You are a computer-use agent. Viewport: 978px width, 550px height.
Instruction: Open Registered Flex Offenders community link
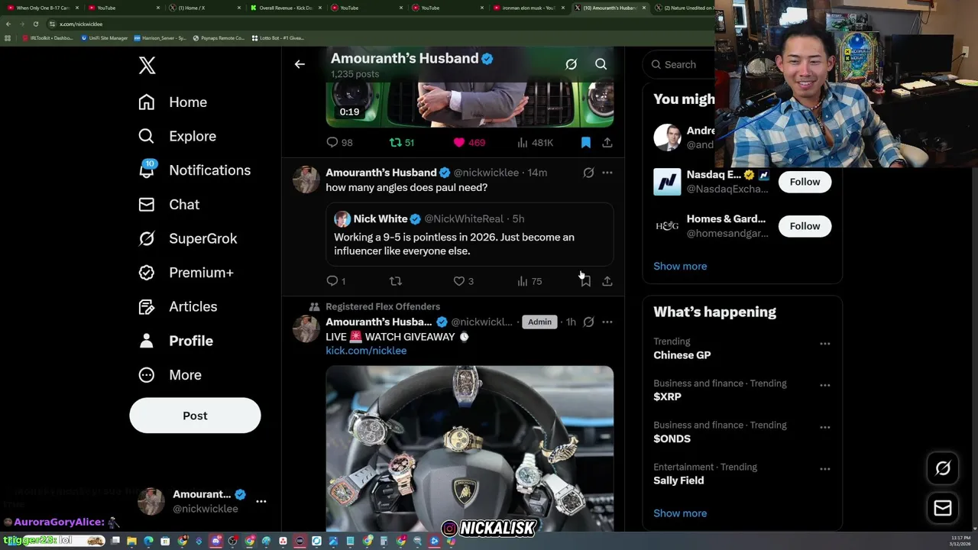[x=383, y=306]
